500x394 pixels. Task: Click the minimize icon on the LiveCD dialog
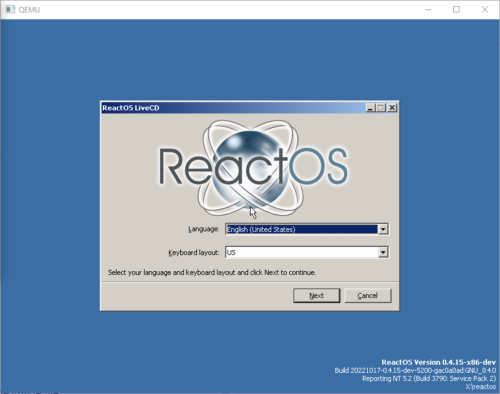coord(370,107)
